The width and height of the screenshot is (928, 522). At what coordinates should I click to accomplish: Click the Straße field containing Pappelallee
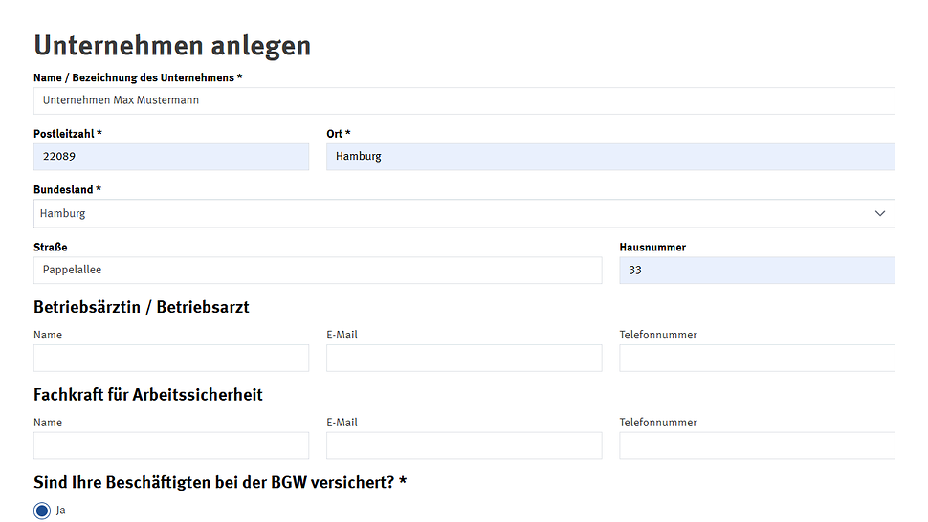tap(318, 271)
